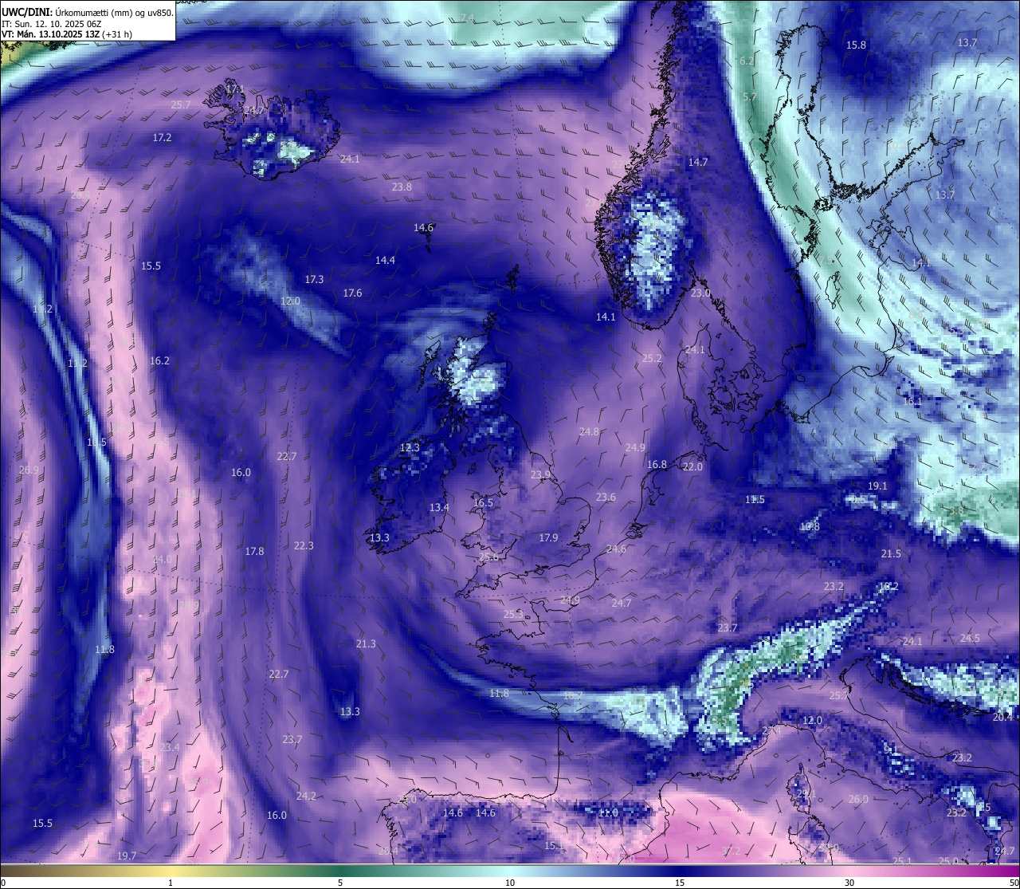Viewport: 1020px width, 889px height.
Task: Click the 23.9 value over northern England
Action: pos(540,475)
